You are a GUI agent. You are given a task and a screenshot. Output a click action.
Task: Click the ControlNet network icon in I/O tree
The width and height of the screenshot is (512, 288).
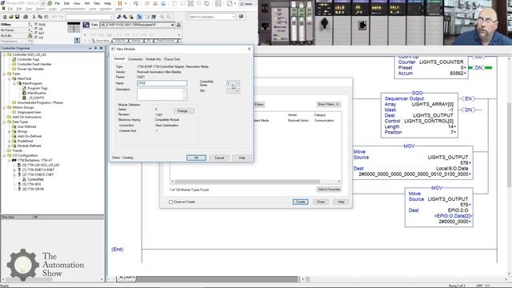point(24,179)
